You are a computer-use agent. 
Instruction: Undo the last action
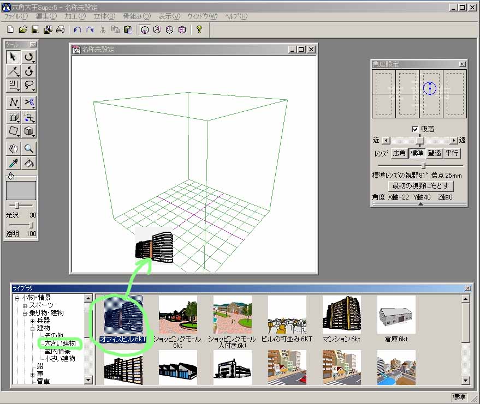point(77,29)
